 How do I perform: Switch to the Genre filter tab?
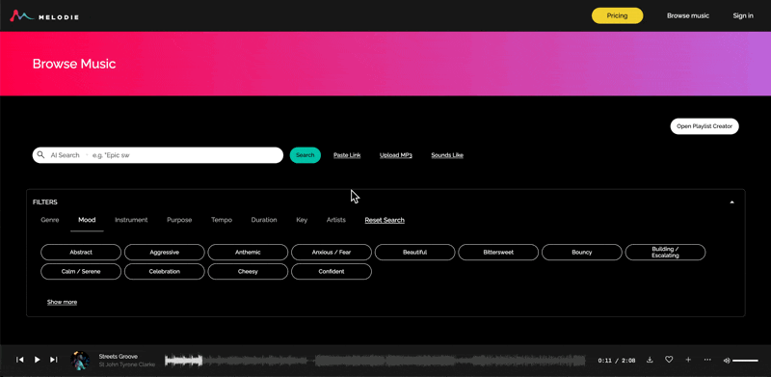(x=50, y=220)
